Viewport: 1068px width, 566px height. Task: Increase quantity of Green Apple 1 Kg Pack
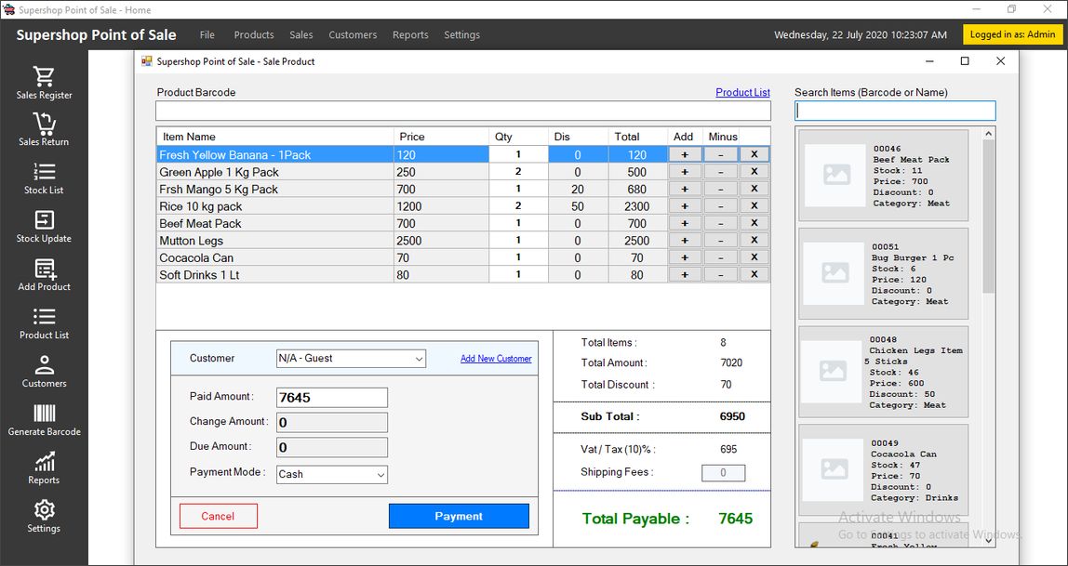pos(685,172)
